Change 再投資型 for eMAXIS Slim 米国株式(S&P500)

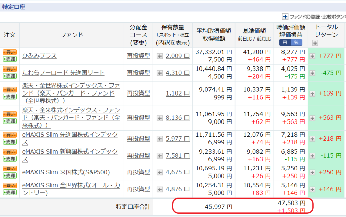pos(138,172)
